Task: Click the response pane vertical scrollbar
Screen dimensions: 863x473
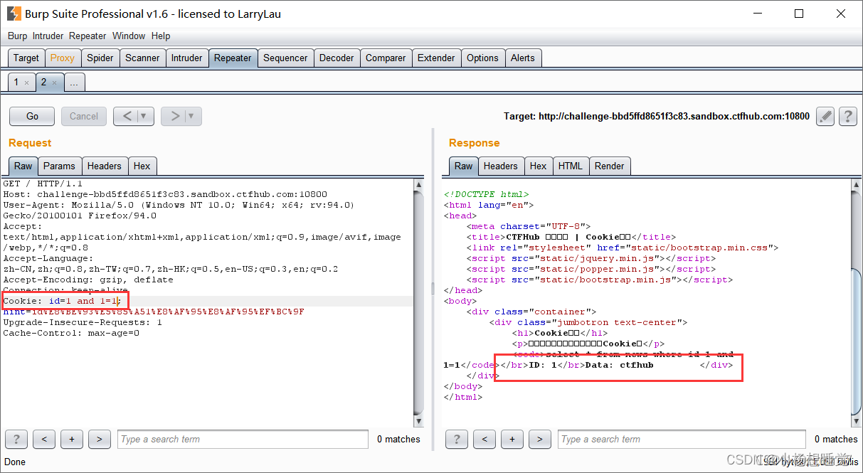Action: [857, 302]
